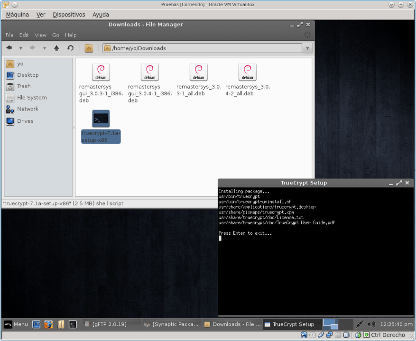Select the truecrypt-7.1a-setup-x86 script icon
Screen dimensions: 416x341
(x=101, y=119)
